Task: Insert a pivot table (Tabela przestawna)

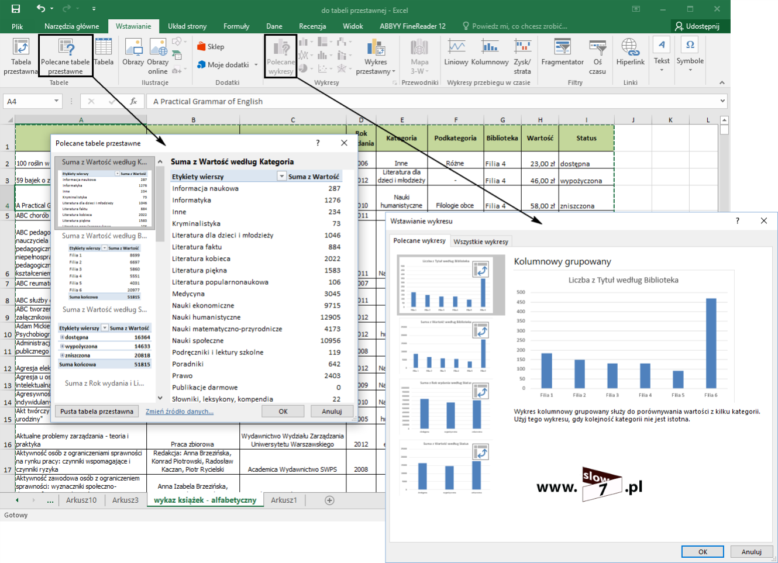Action: click(21, 56)
